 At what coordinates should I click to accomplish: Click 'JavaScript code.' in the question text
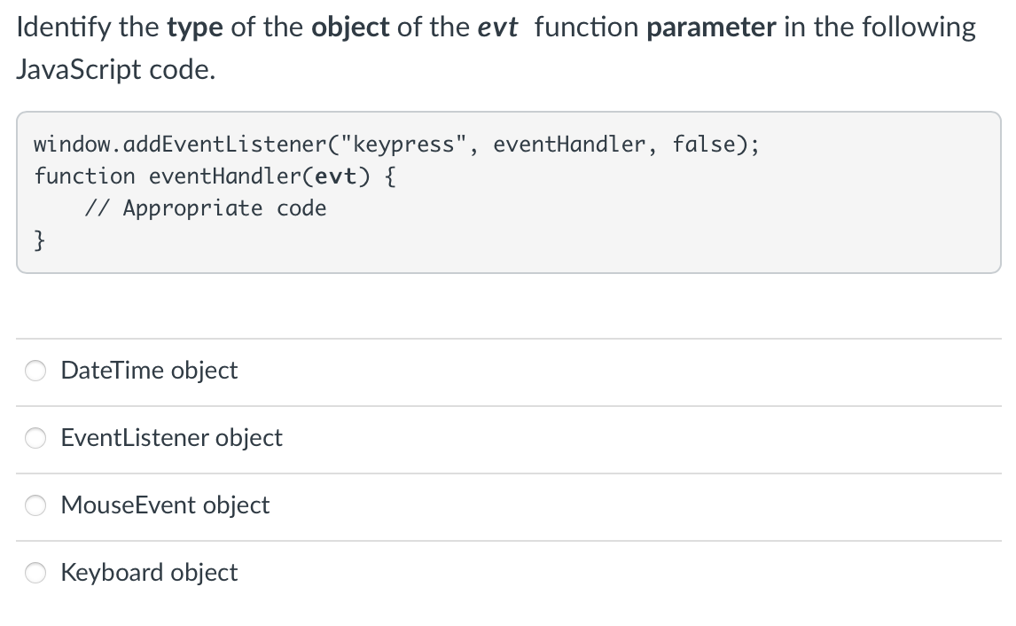click(x=116, y=69)
